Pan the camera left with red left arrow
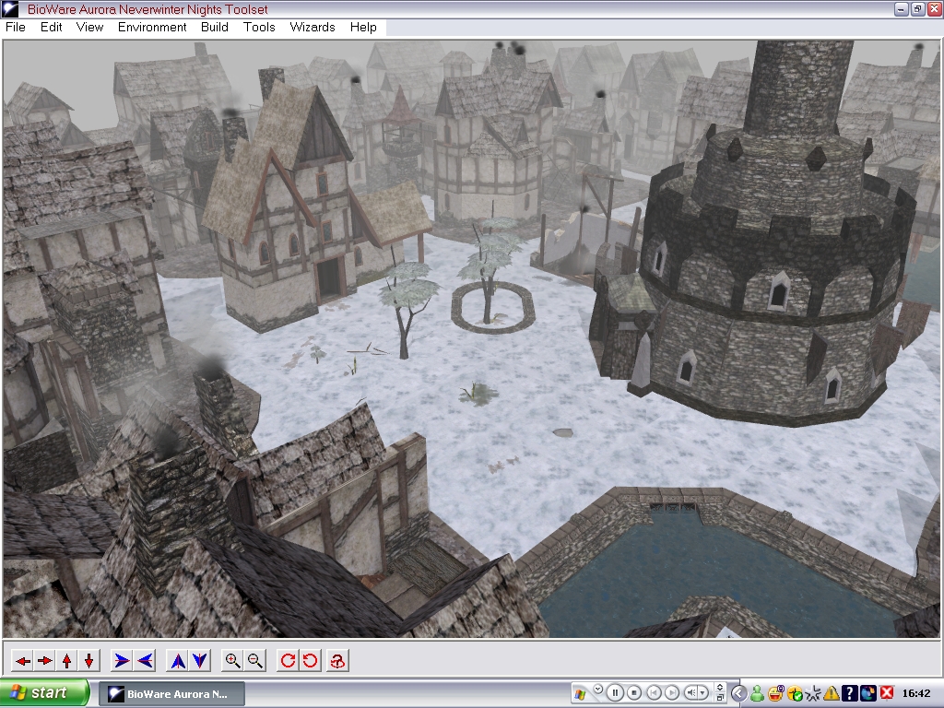The width and height of the screenshot is (944, 708). [22, 660]
